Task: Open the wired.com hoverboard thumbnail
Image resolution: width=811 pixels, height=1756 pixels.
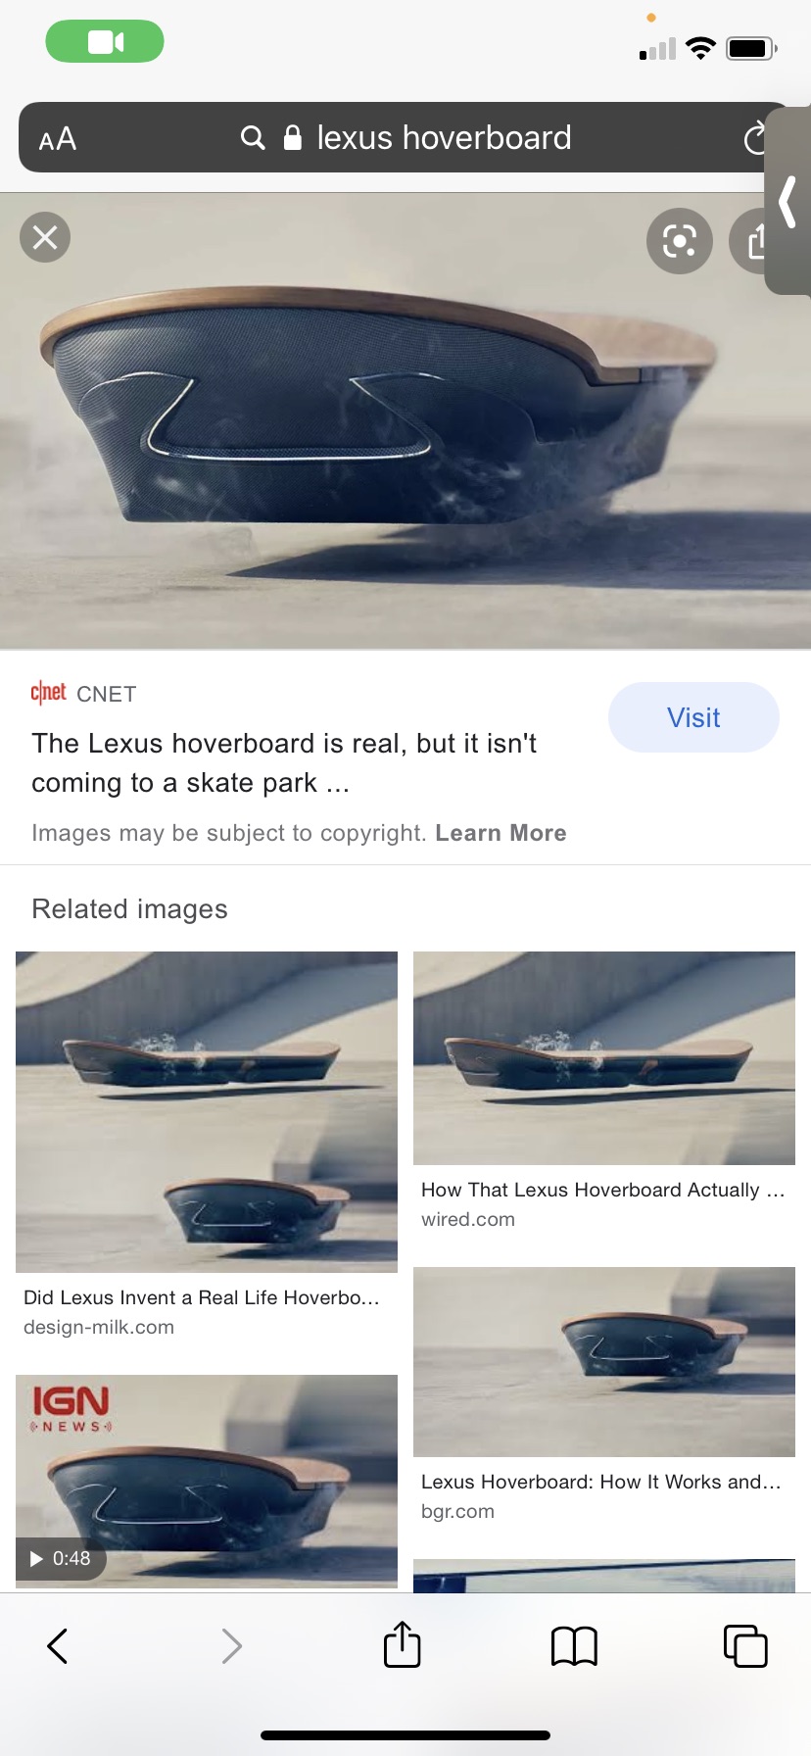Action: [604, 1058]
